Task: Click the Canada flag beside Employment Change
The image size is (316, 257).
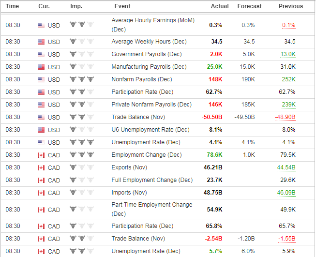Action: (x=41, y=155)
